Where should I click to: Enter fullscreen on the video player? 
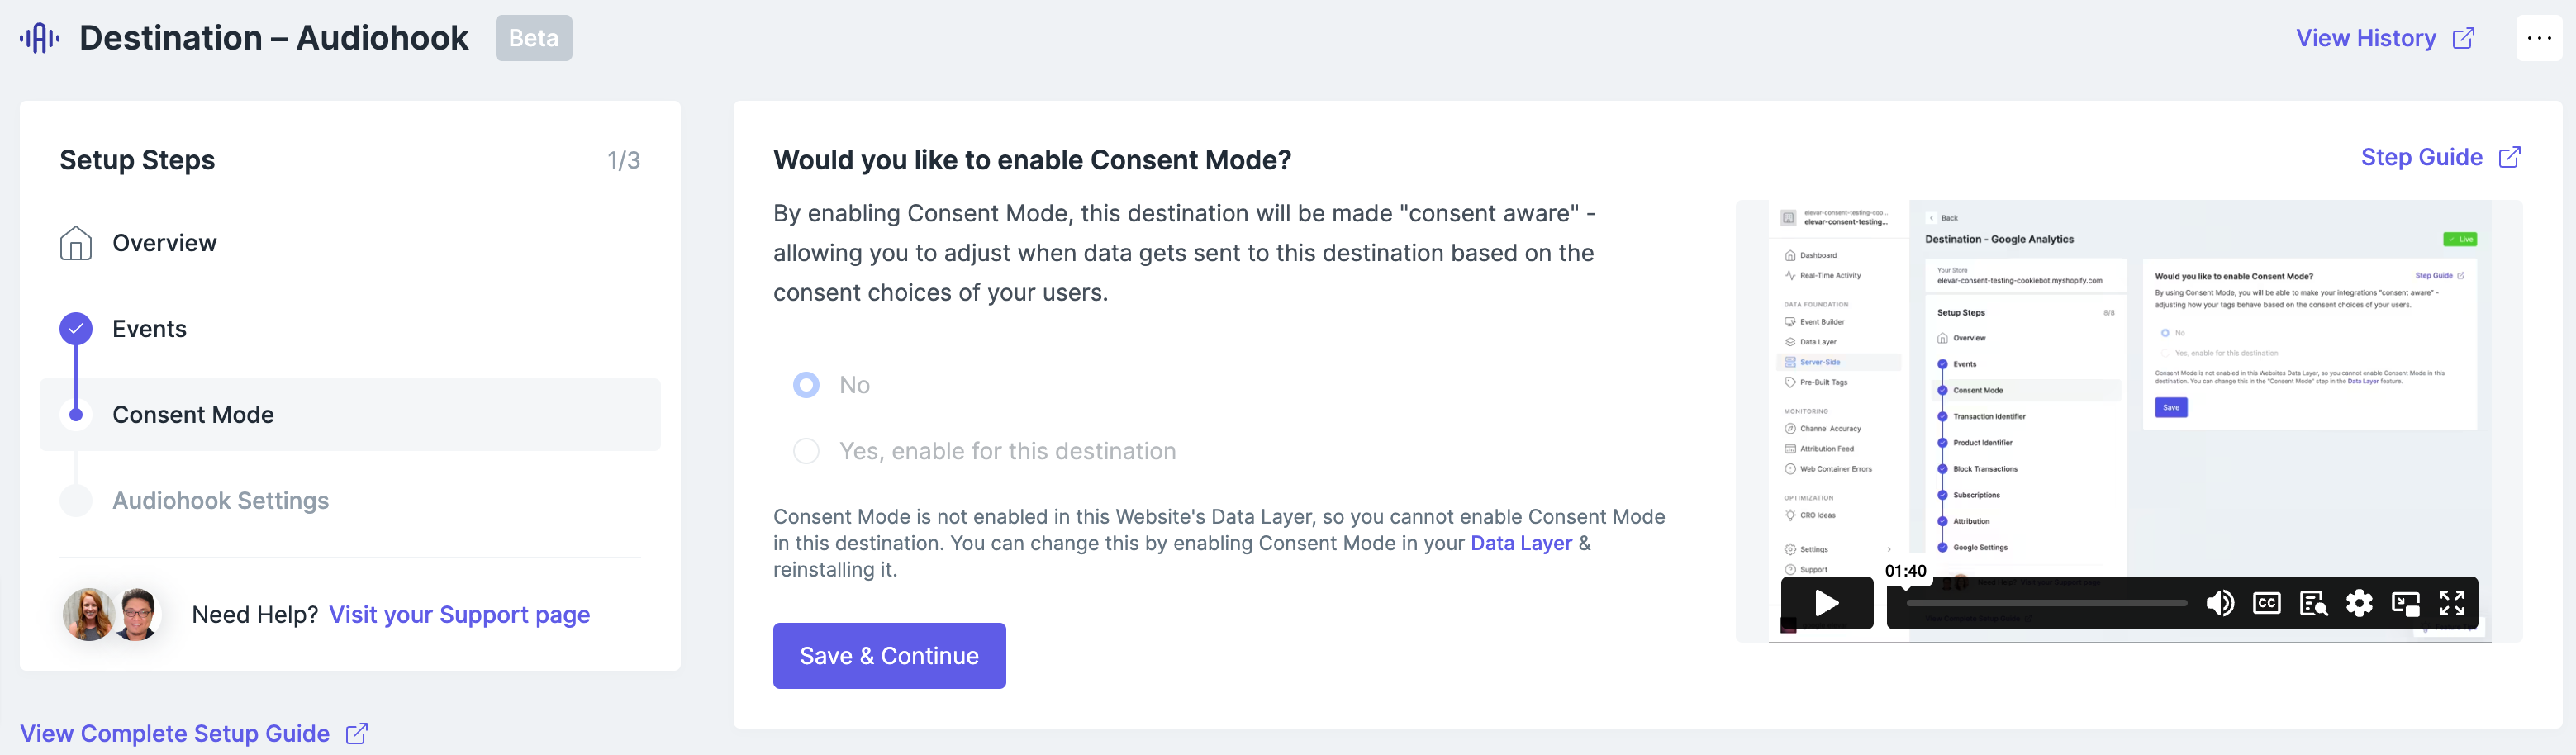(2451, 603)
